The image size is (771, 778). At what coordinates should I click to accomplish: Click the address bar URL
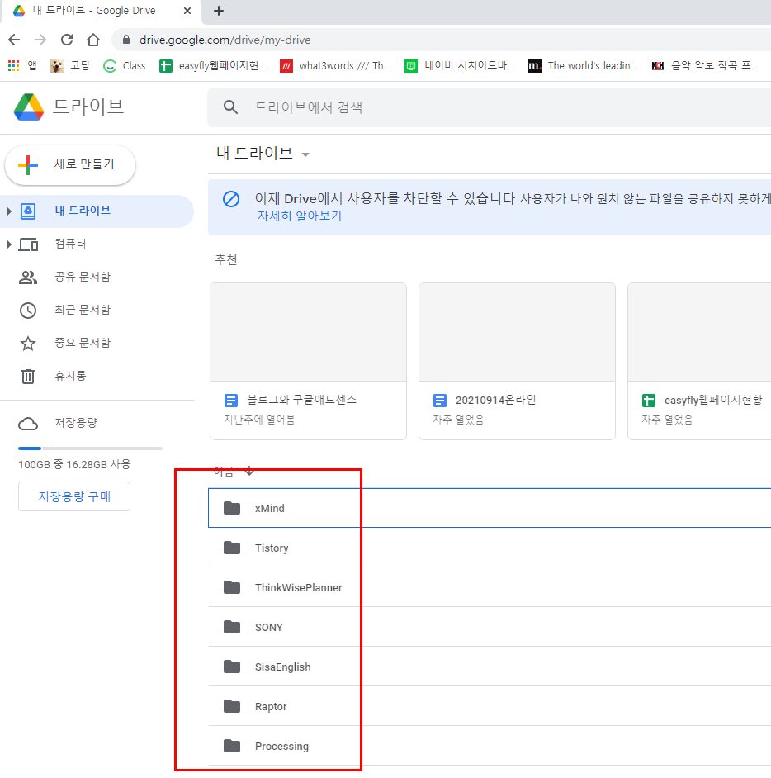coord(225,40)
